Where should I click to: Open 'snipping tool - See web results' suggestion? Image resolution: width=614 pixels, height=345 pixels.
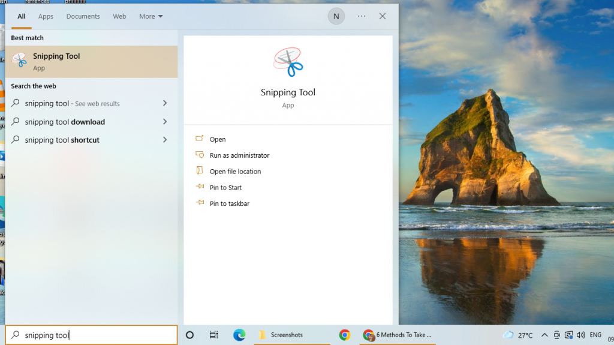pyautogui.click(x=91, y=103)
